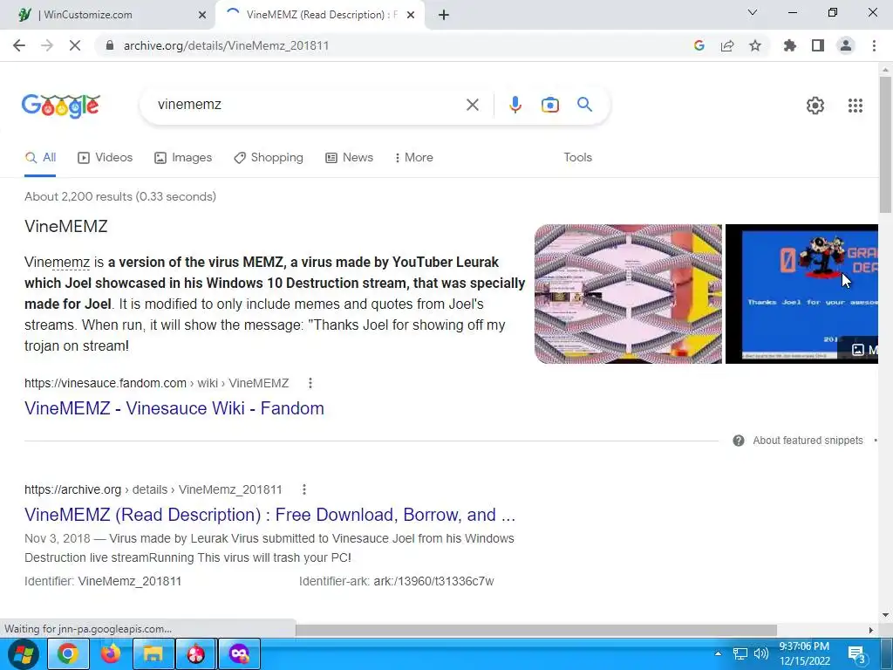Viewport: 893px width, 670px height.
Task: Close the WinCustomize.com tab
Action: point(202,15)
